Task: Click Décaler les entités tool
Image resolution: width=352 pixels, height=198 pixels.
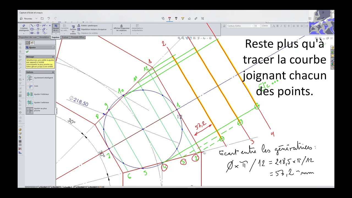Action: pyautogui.click(x=73, y=30)
